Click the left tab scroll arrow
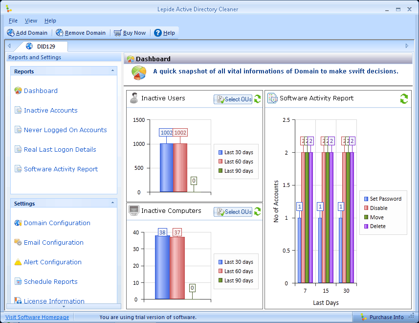The height and width of the screenshot is (323, 419). tap(9, 46)
